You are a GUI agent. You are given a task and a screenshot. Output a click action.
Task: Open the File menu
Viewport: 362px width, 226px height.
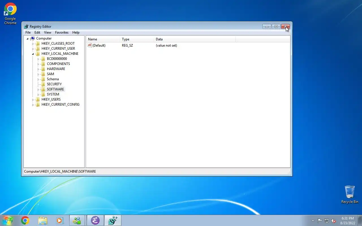pyautogui.click(x=28, y=32)
